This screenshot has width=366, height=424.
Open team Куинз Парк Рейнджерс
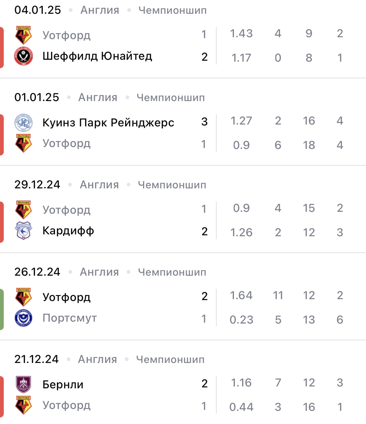pyautogui.click(x=108, y=122)
